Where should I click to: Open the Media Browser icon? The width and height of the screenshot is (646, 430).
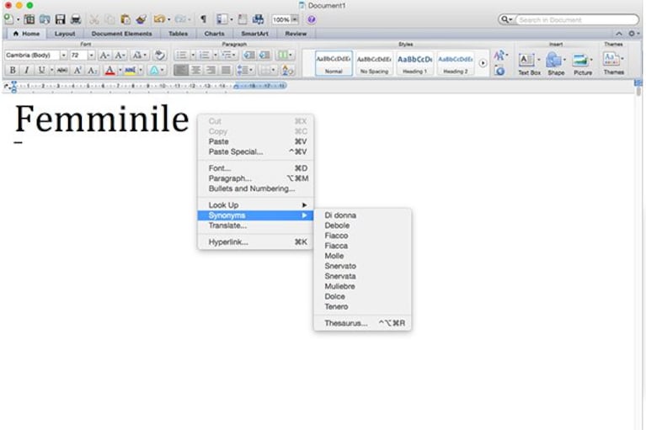pos(259,19)
